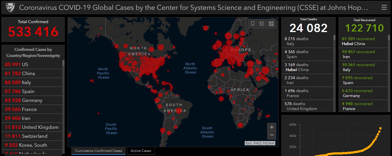Click Spain 4 365 deaths entry
This screenshot has height=156, width=392.
point(307,54)
